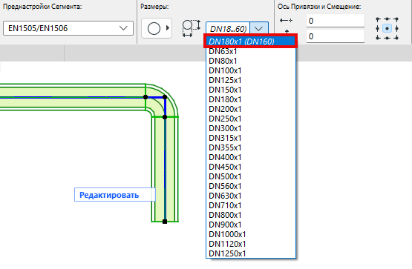Select bottom-left anchor point in reference grid

click(x=378, y=38)
